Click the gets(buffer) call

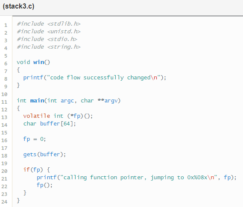[45, 155]
